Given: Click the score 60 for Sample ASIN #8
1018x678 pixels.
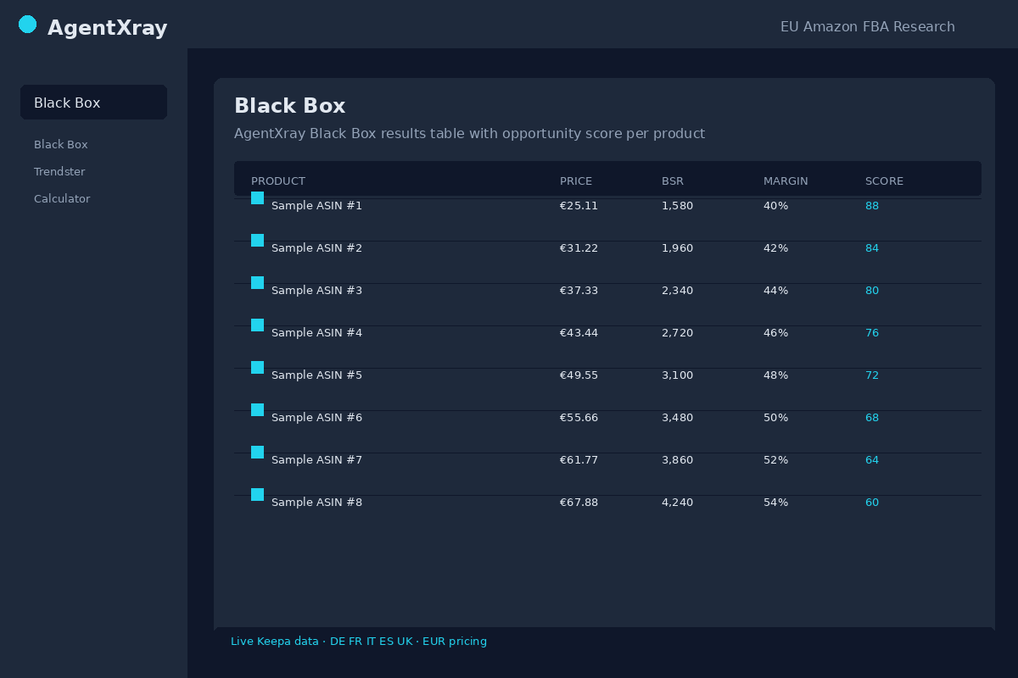Looking at the screenshot, I should click(x=872, y=502).
